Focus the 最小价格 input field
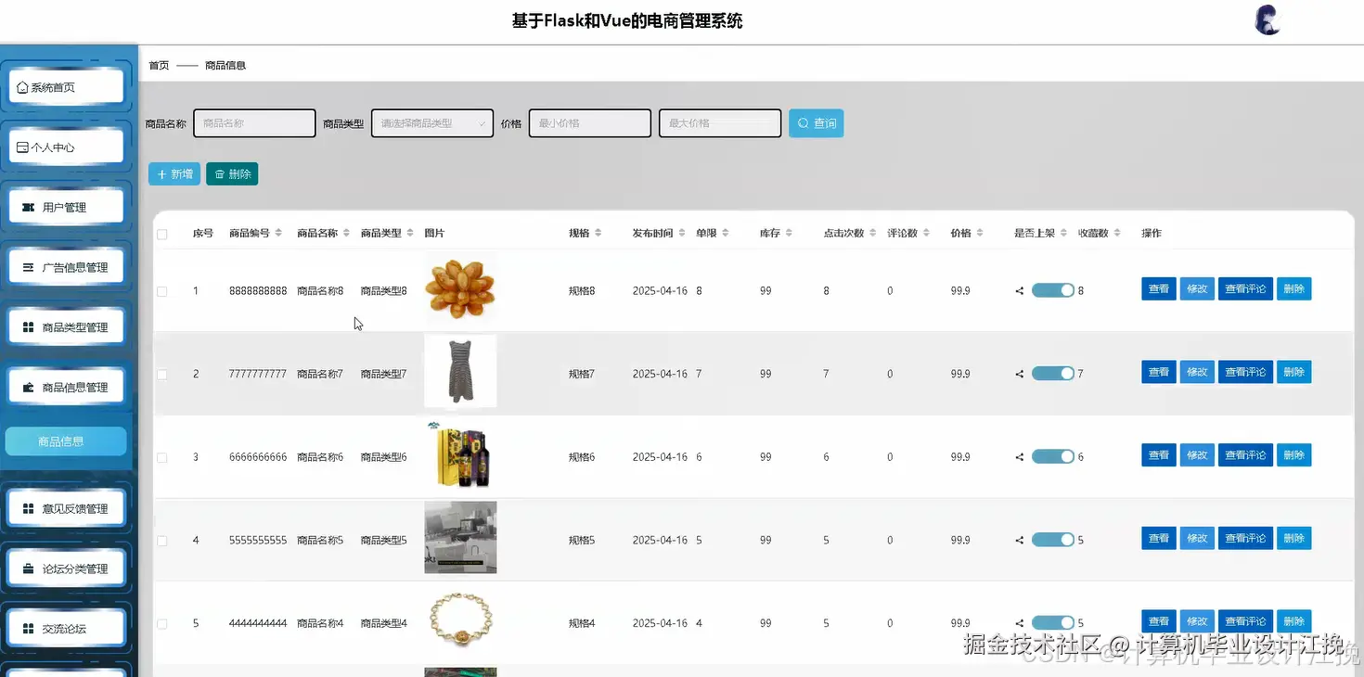The width and height of the screenshot is (1364, 677). coord(590,123)
